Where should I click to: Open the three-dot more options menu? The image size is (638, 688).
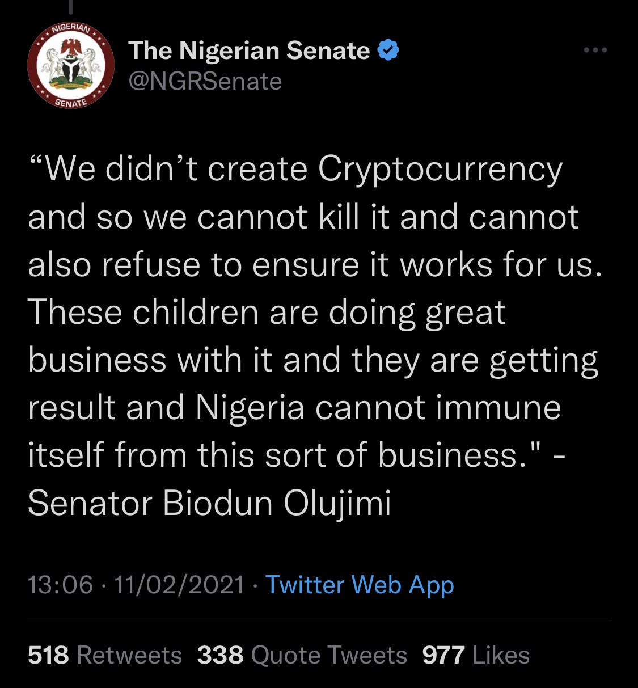pyautogui.click(x=595, y=50)
